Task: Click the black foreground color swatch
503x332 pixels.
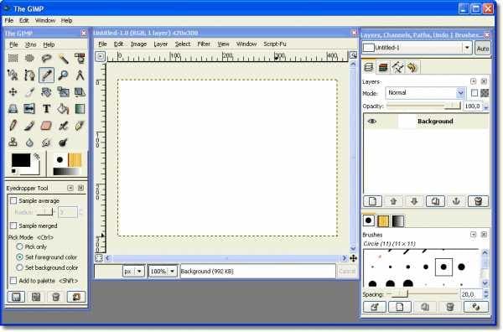Action: (x=21, y=160)
